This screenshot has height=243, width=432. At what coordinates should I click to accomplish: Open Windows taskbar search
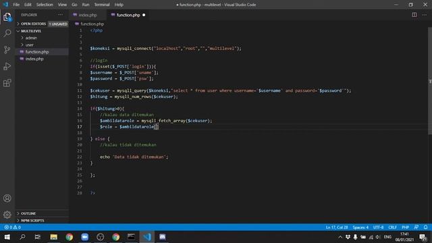point(22,237)
